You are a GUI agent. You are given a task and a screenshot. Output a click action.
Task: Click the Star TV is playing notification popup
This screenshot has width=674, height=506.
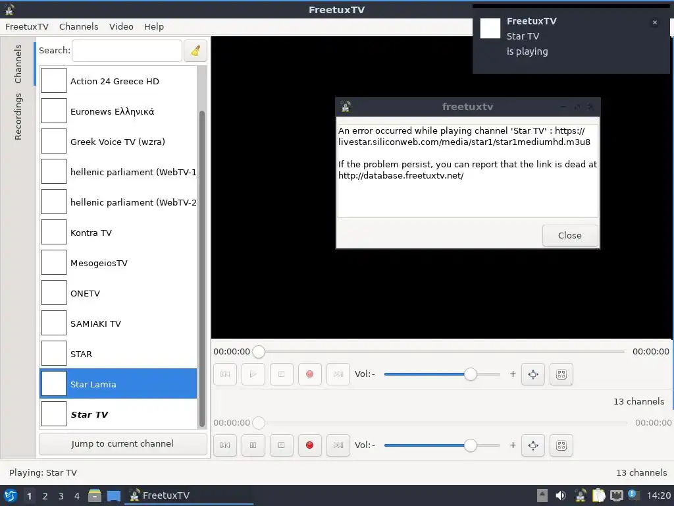click(571, 39)
